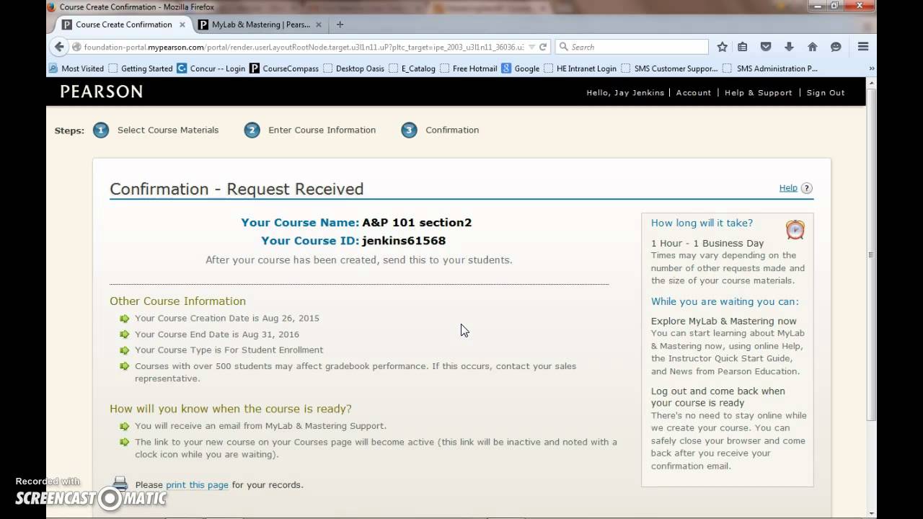This screenshot has width=923, height=519.
Task: Go to the Firefox home icon
Action: click(813, 47)
